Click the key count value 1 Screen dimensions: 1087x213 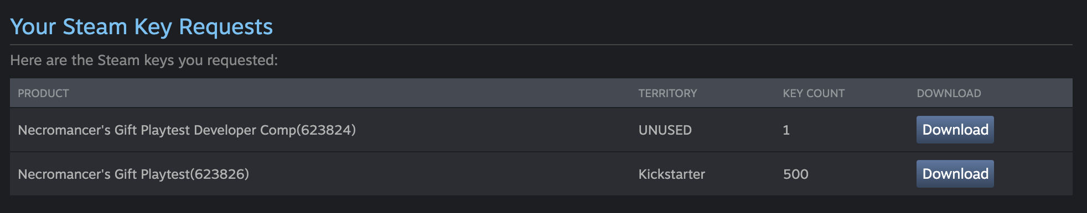786,130
